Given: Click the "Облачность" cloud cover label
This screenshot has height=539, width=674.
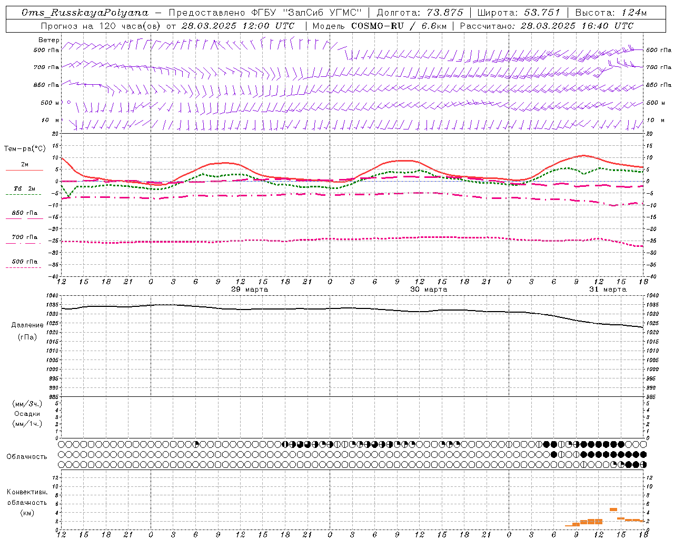Looking at the screenshot, I should tap(27, 456).
